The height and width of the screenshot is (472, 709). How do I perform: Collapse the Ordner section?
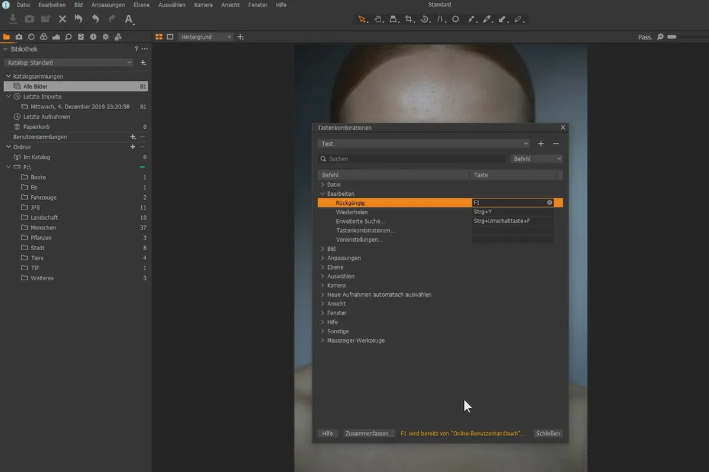coord(8,147)
